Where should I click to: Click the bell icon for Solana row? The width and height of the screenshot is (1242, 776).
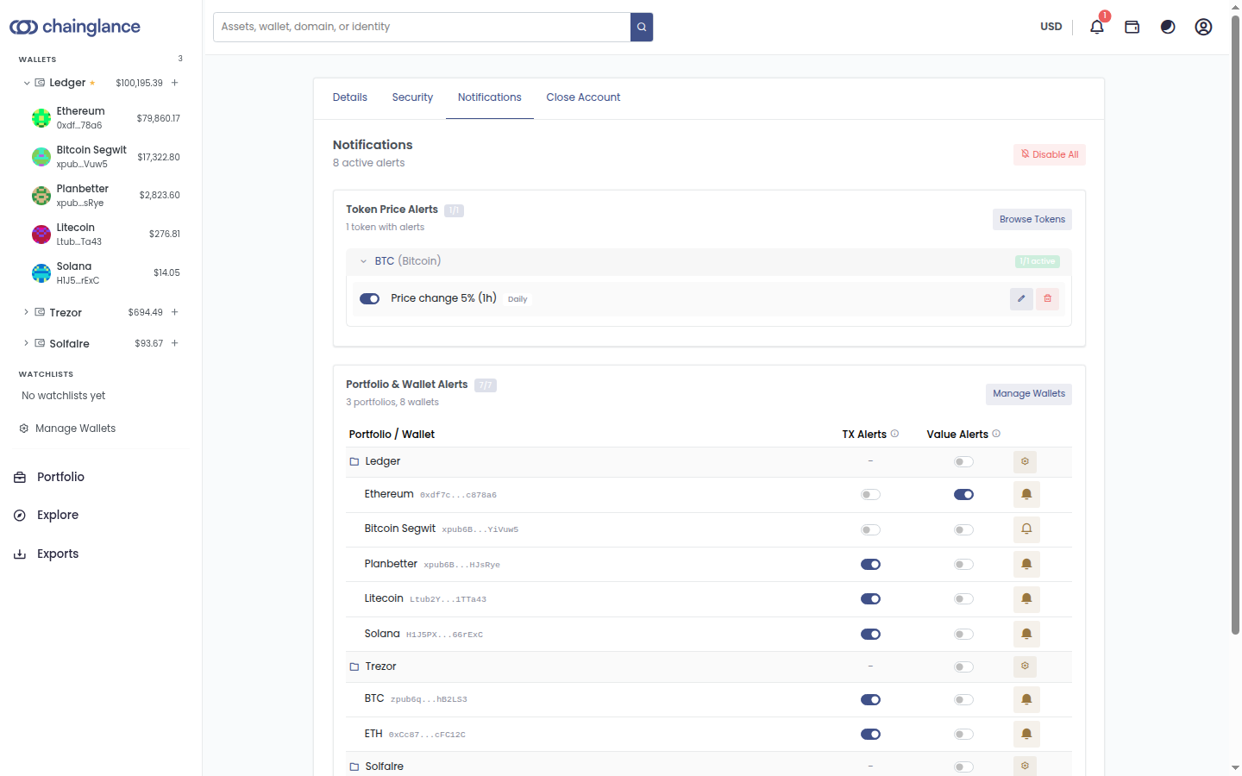point(1026,634)
